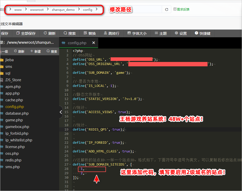This screenshot has height=191, width=242.
Task: Open the 字体大小 font size option
Action: tap(137, 33)
